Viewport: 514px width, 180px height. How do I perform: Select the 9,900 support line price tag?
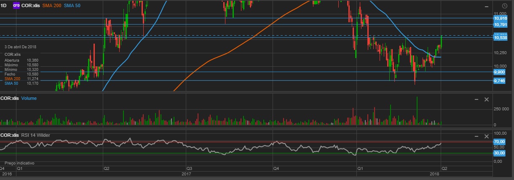click(499, 72)
